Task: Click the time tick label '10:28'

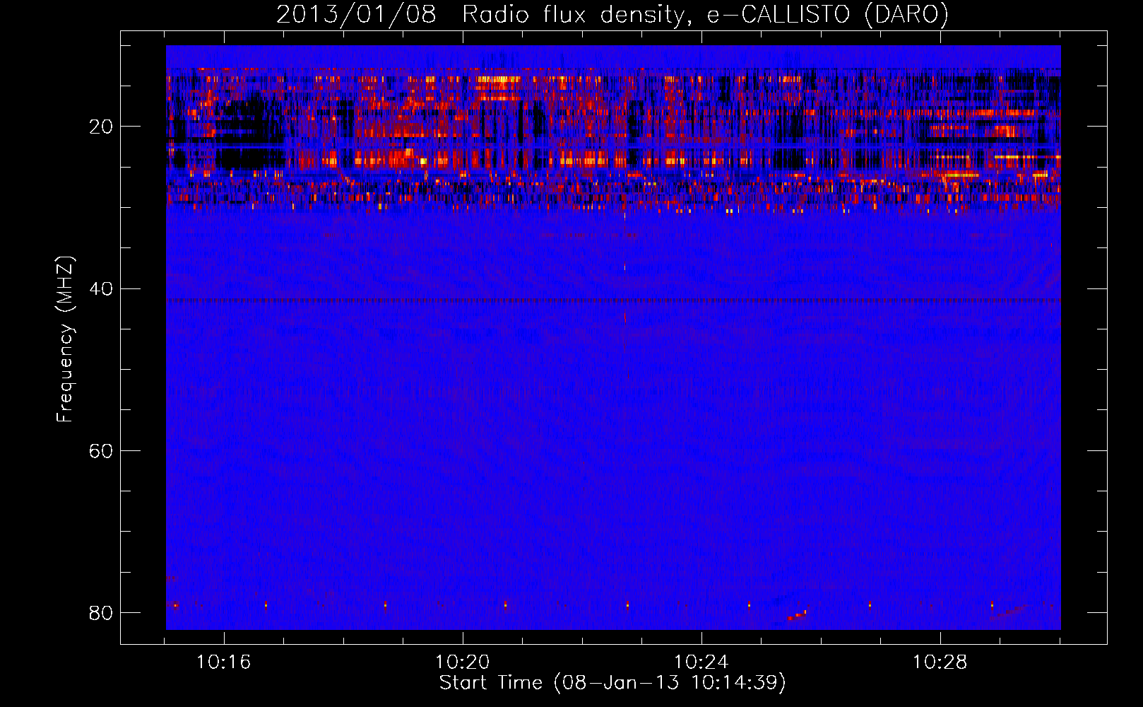Action: (940, 662)
